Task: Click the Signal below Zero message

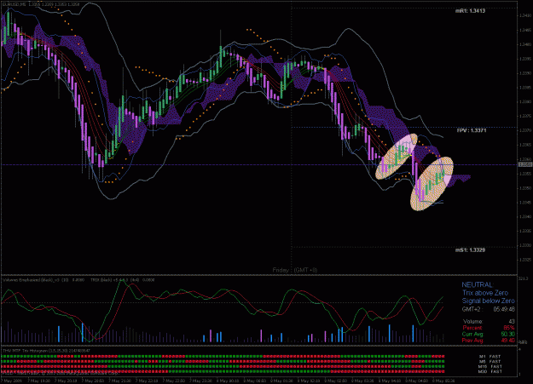Action: click(x=488, y=301)
